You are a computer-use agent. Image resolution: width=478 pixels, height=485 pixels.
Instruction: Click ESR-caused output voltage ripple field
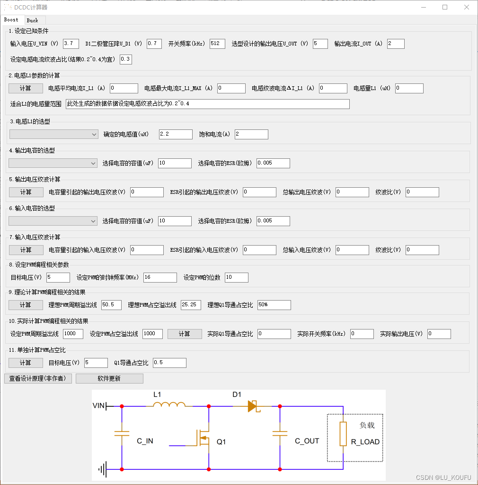click(259, 192)
